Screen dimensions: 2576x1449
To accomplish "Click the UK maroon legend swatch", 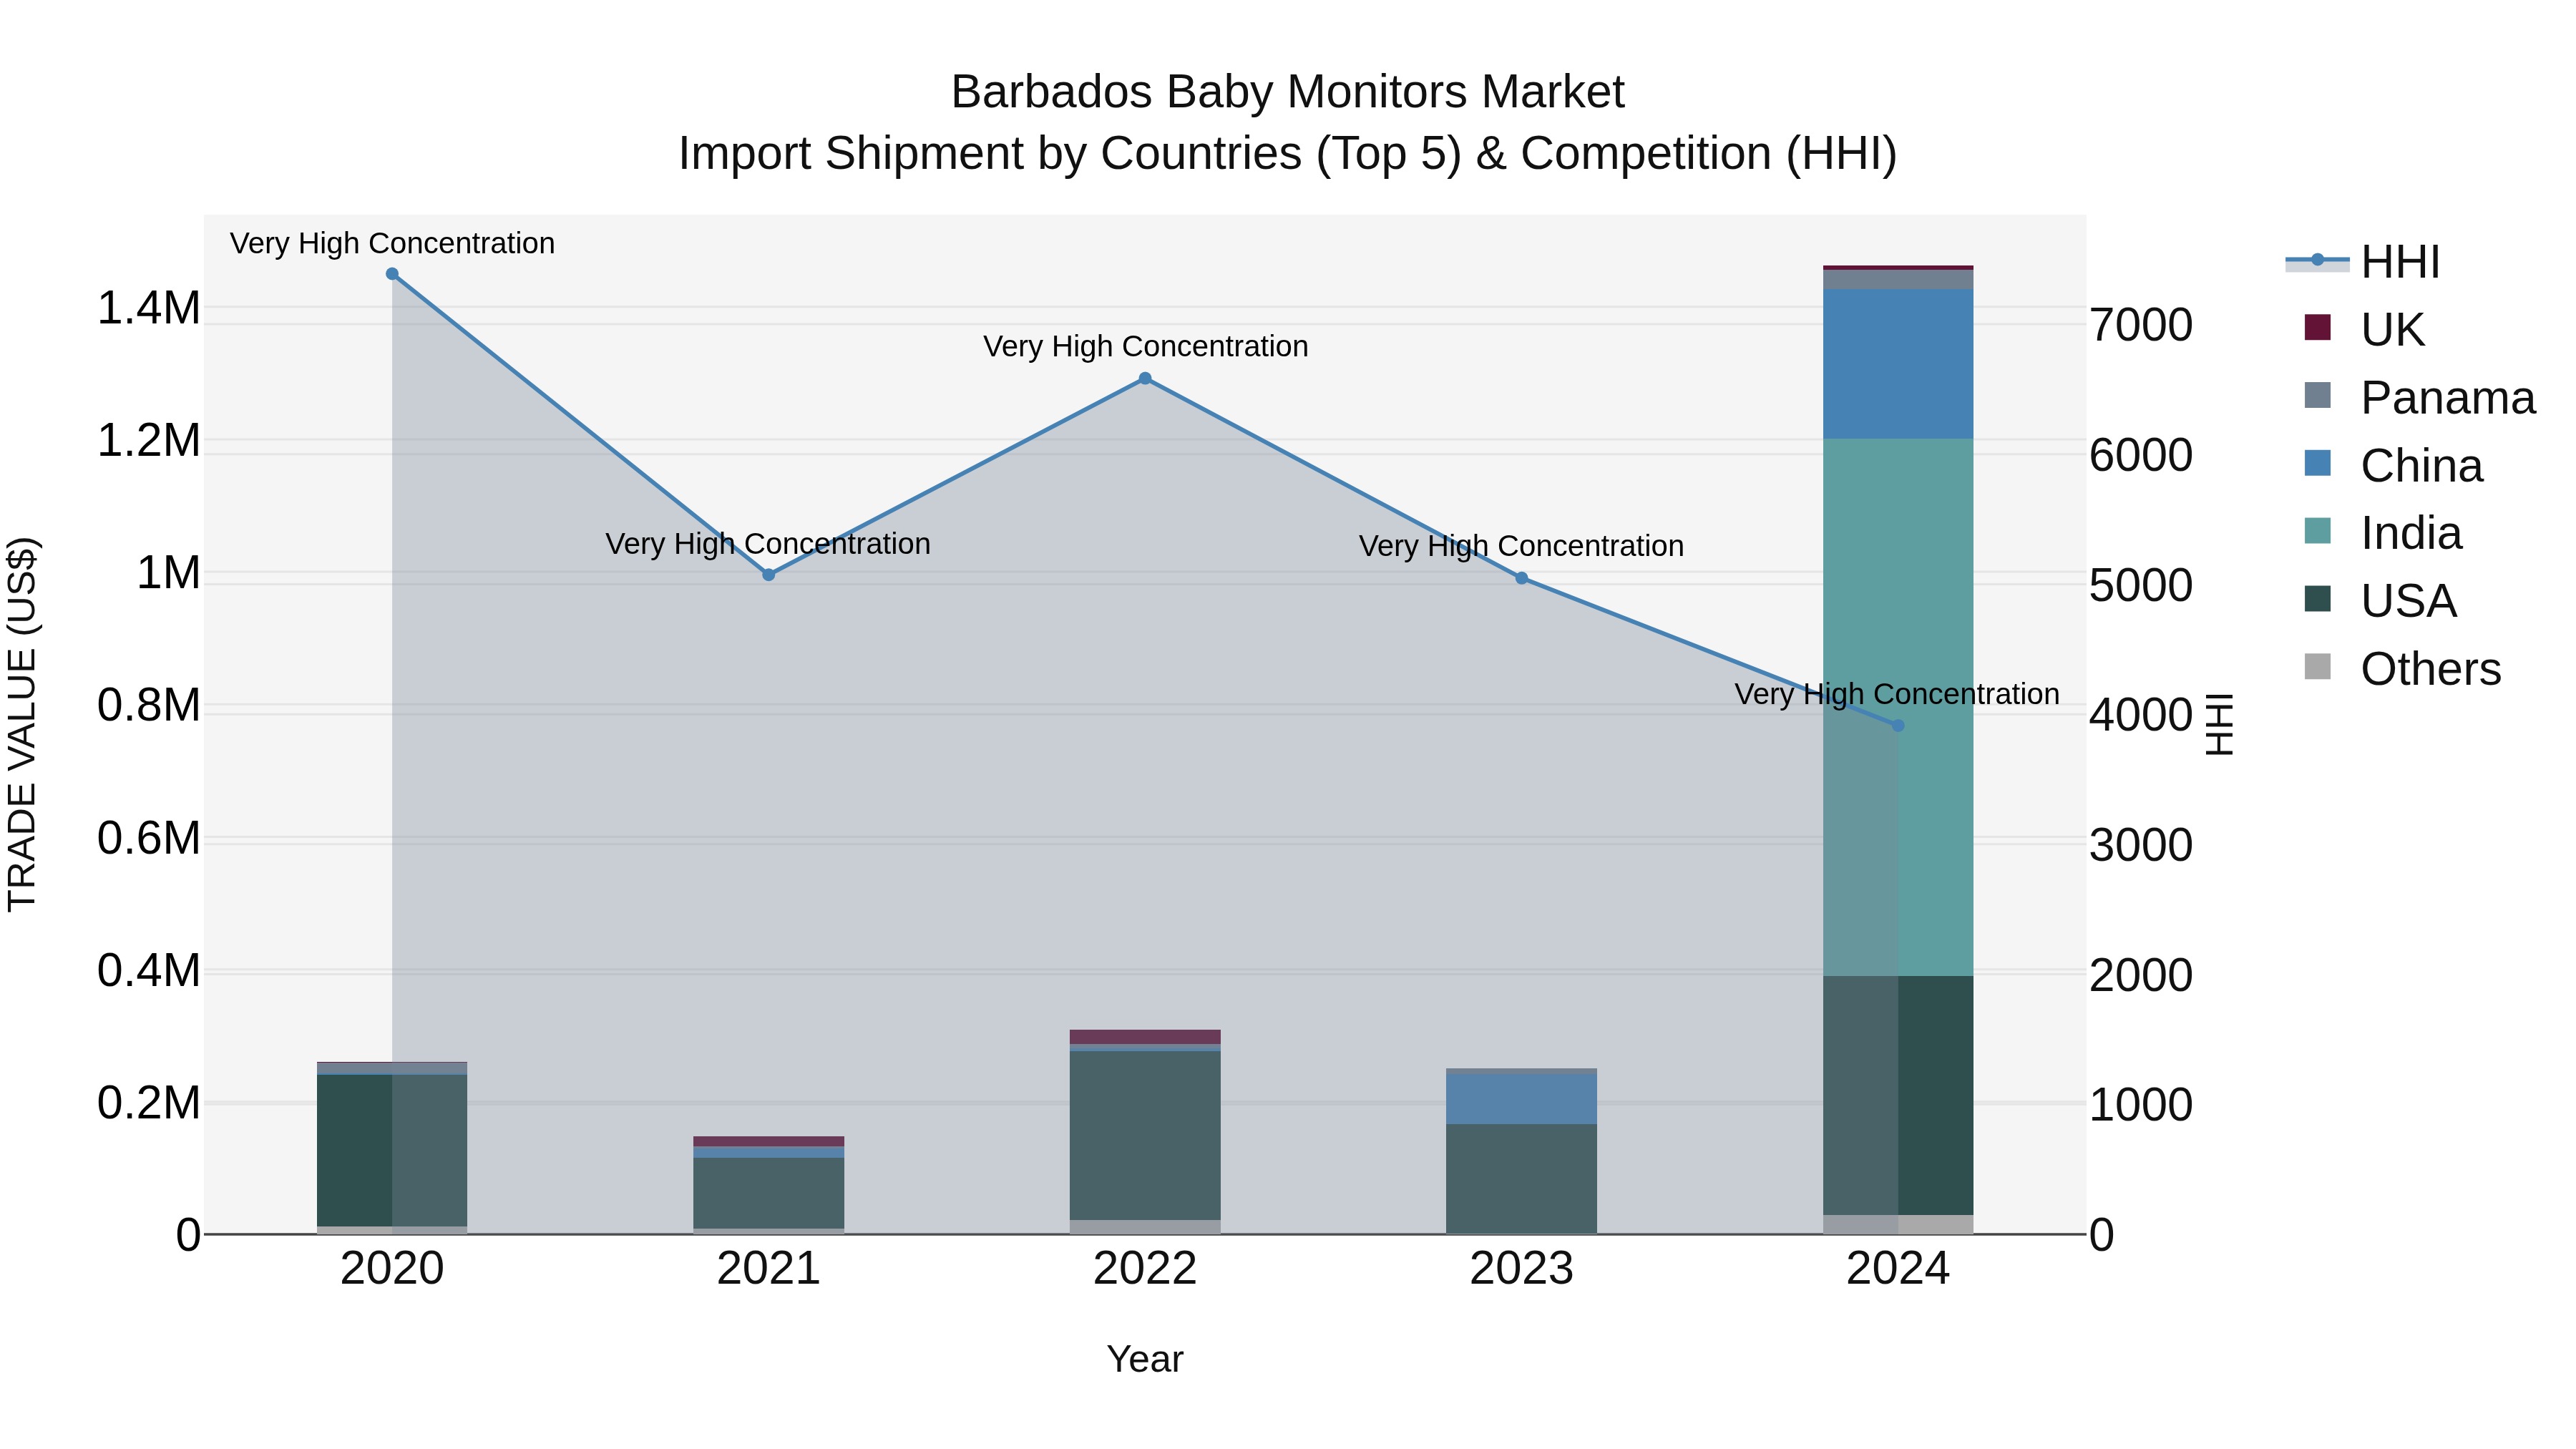I will click(2317, 327).
